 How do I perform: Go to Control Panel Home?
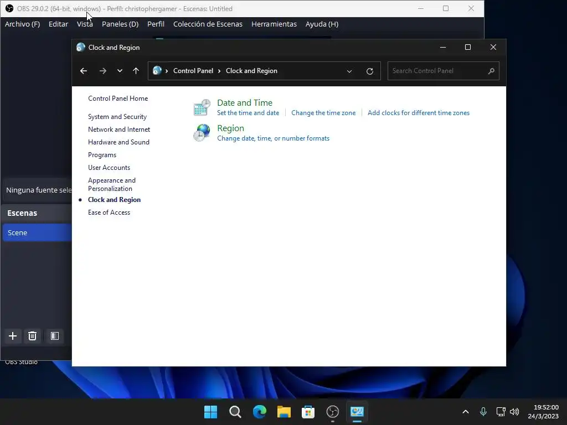118,99
